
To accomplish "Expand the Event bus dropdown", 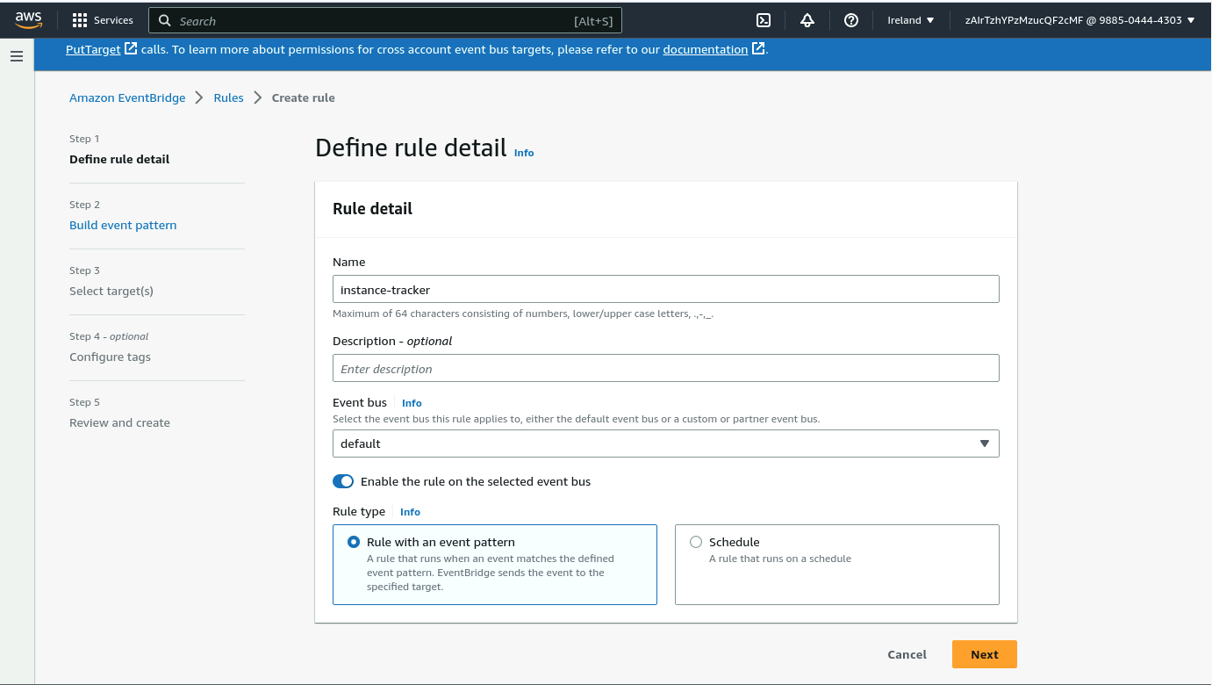I will pyautogui.click(x=665, y=443).
